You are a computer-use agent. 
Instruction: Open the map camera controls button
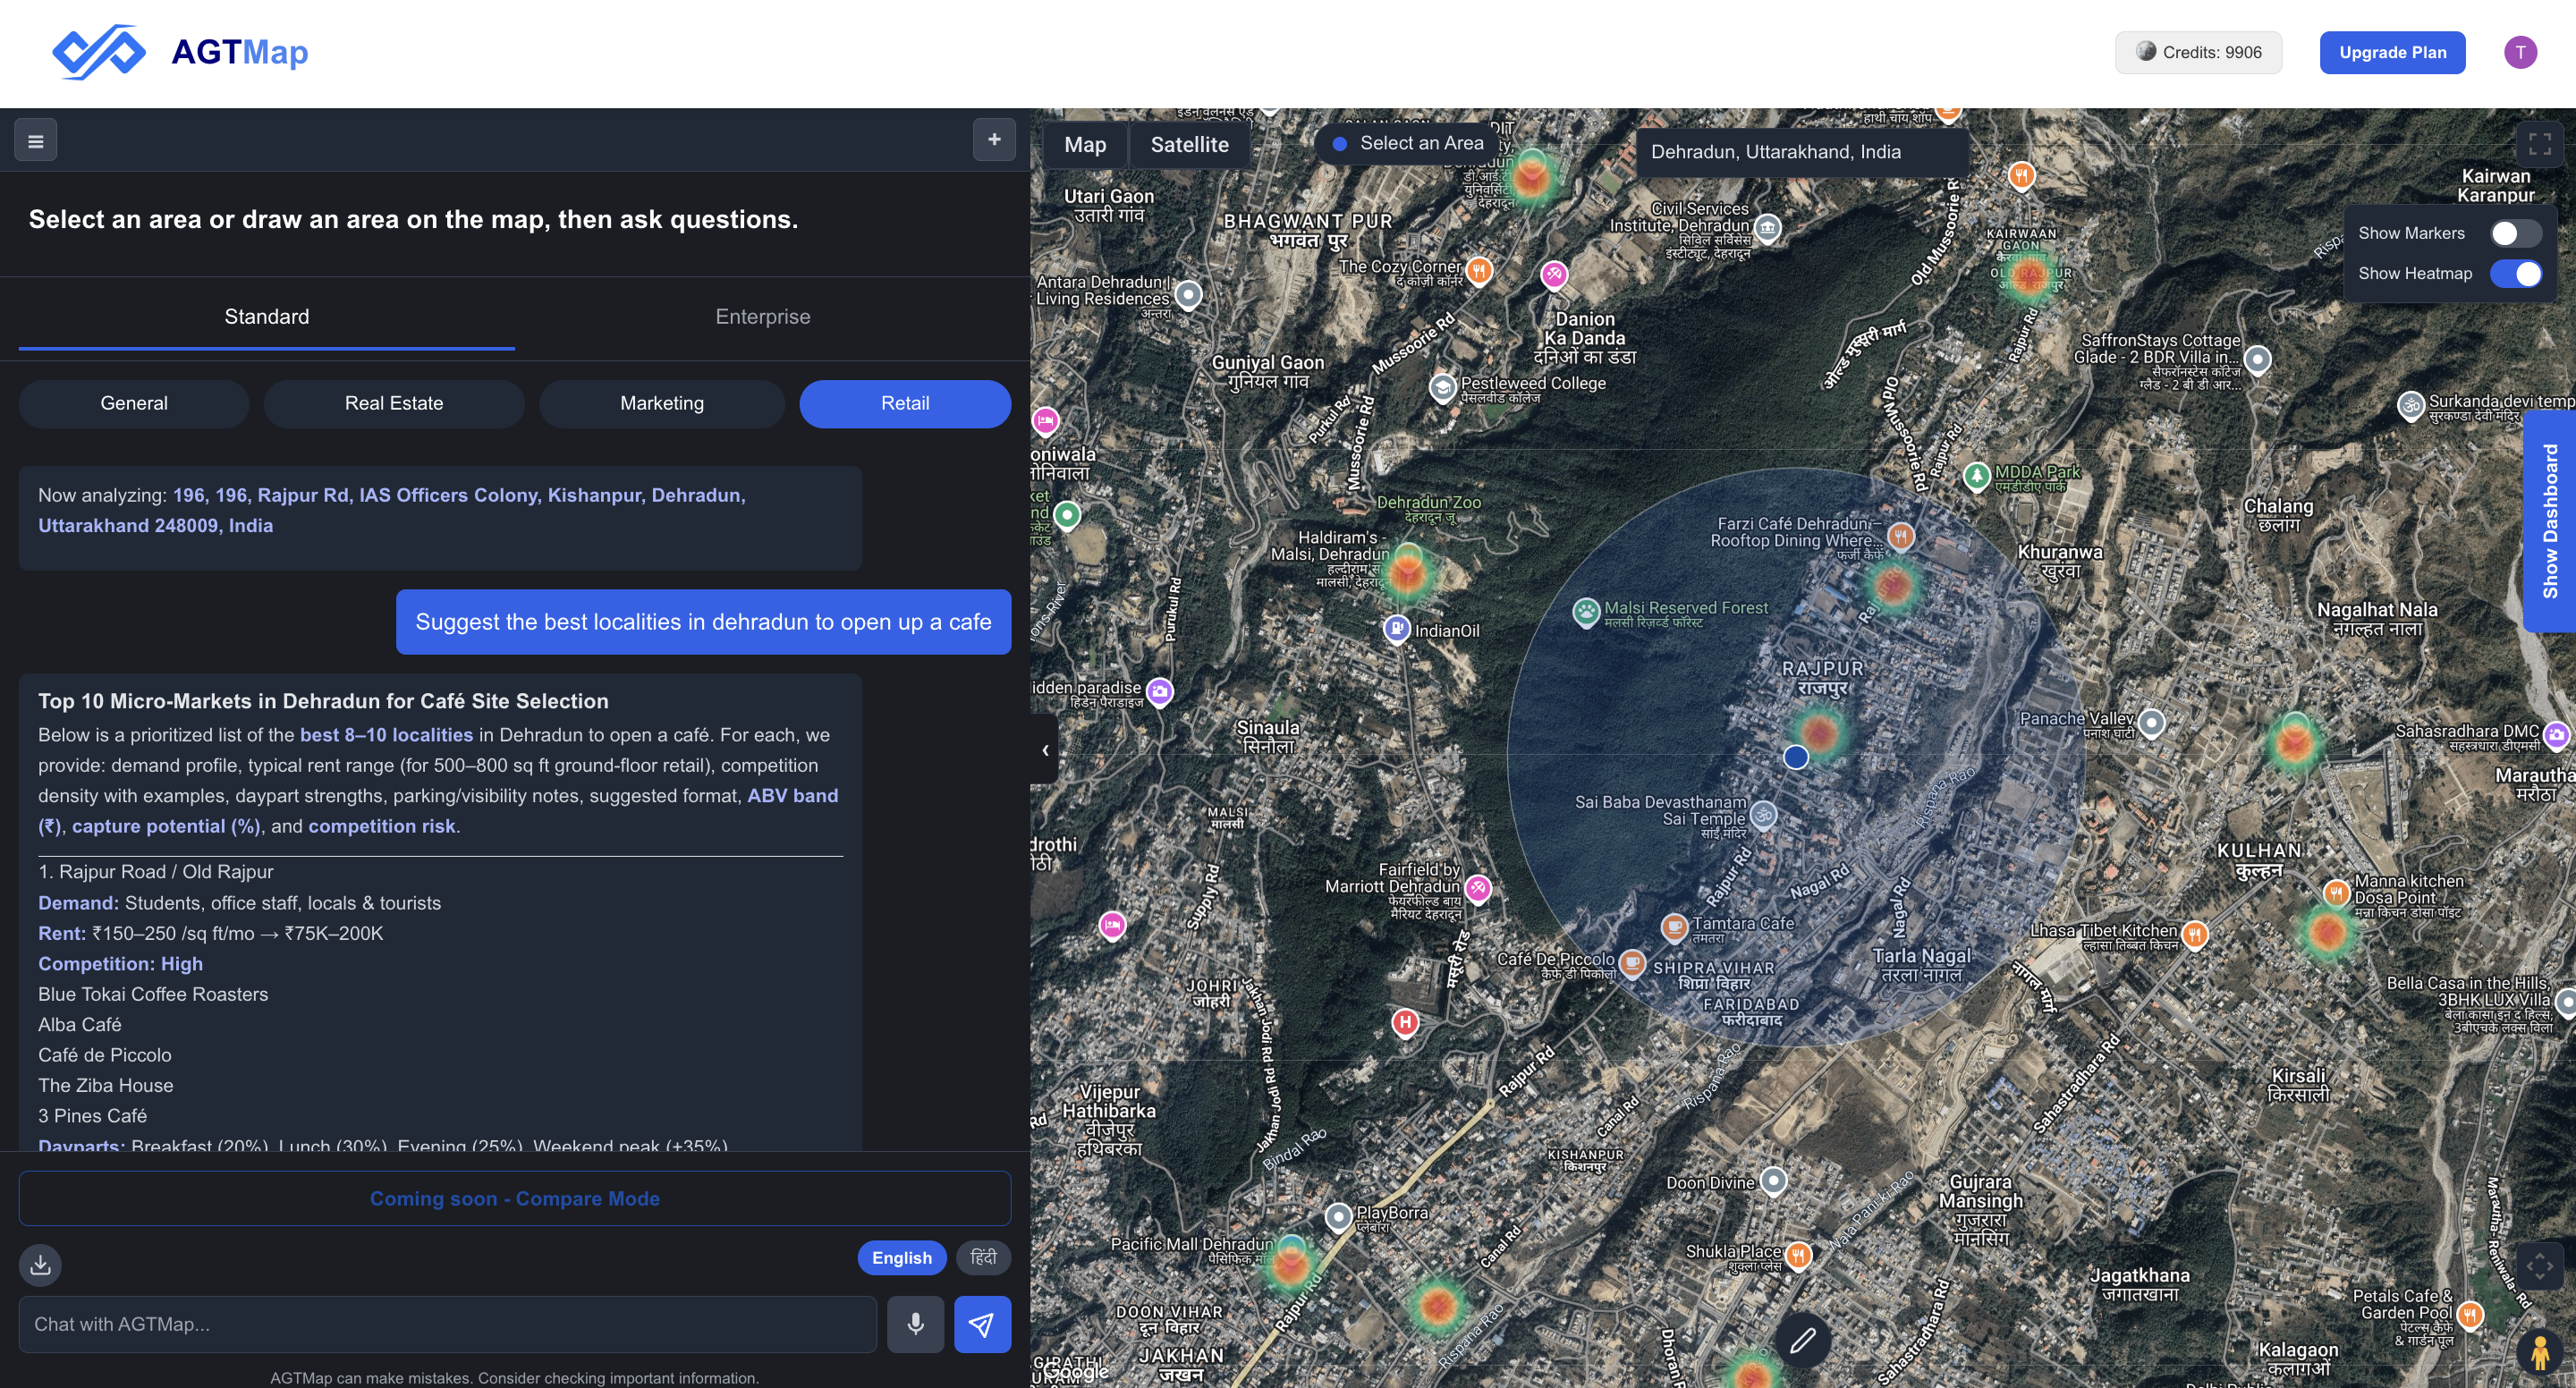coord(2539,1266)
